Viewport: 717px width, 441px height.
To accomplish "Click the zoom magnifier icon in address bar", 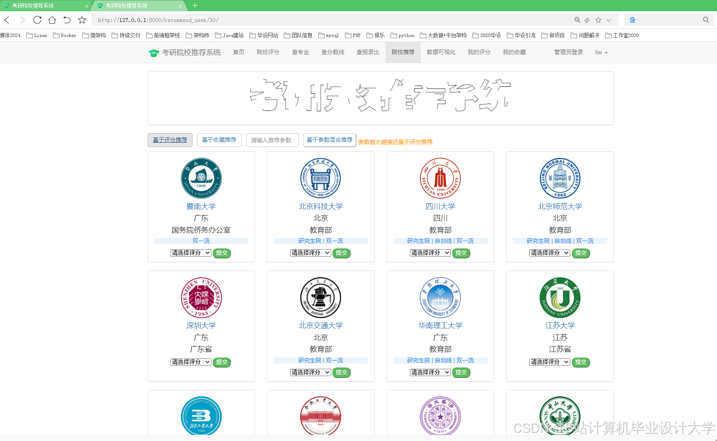I will [577, 20].
